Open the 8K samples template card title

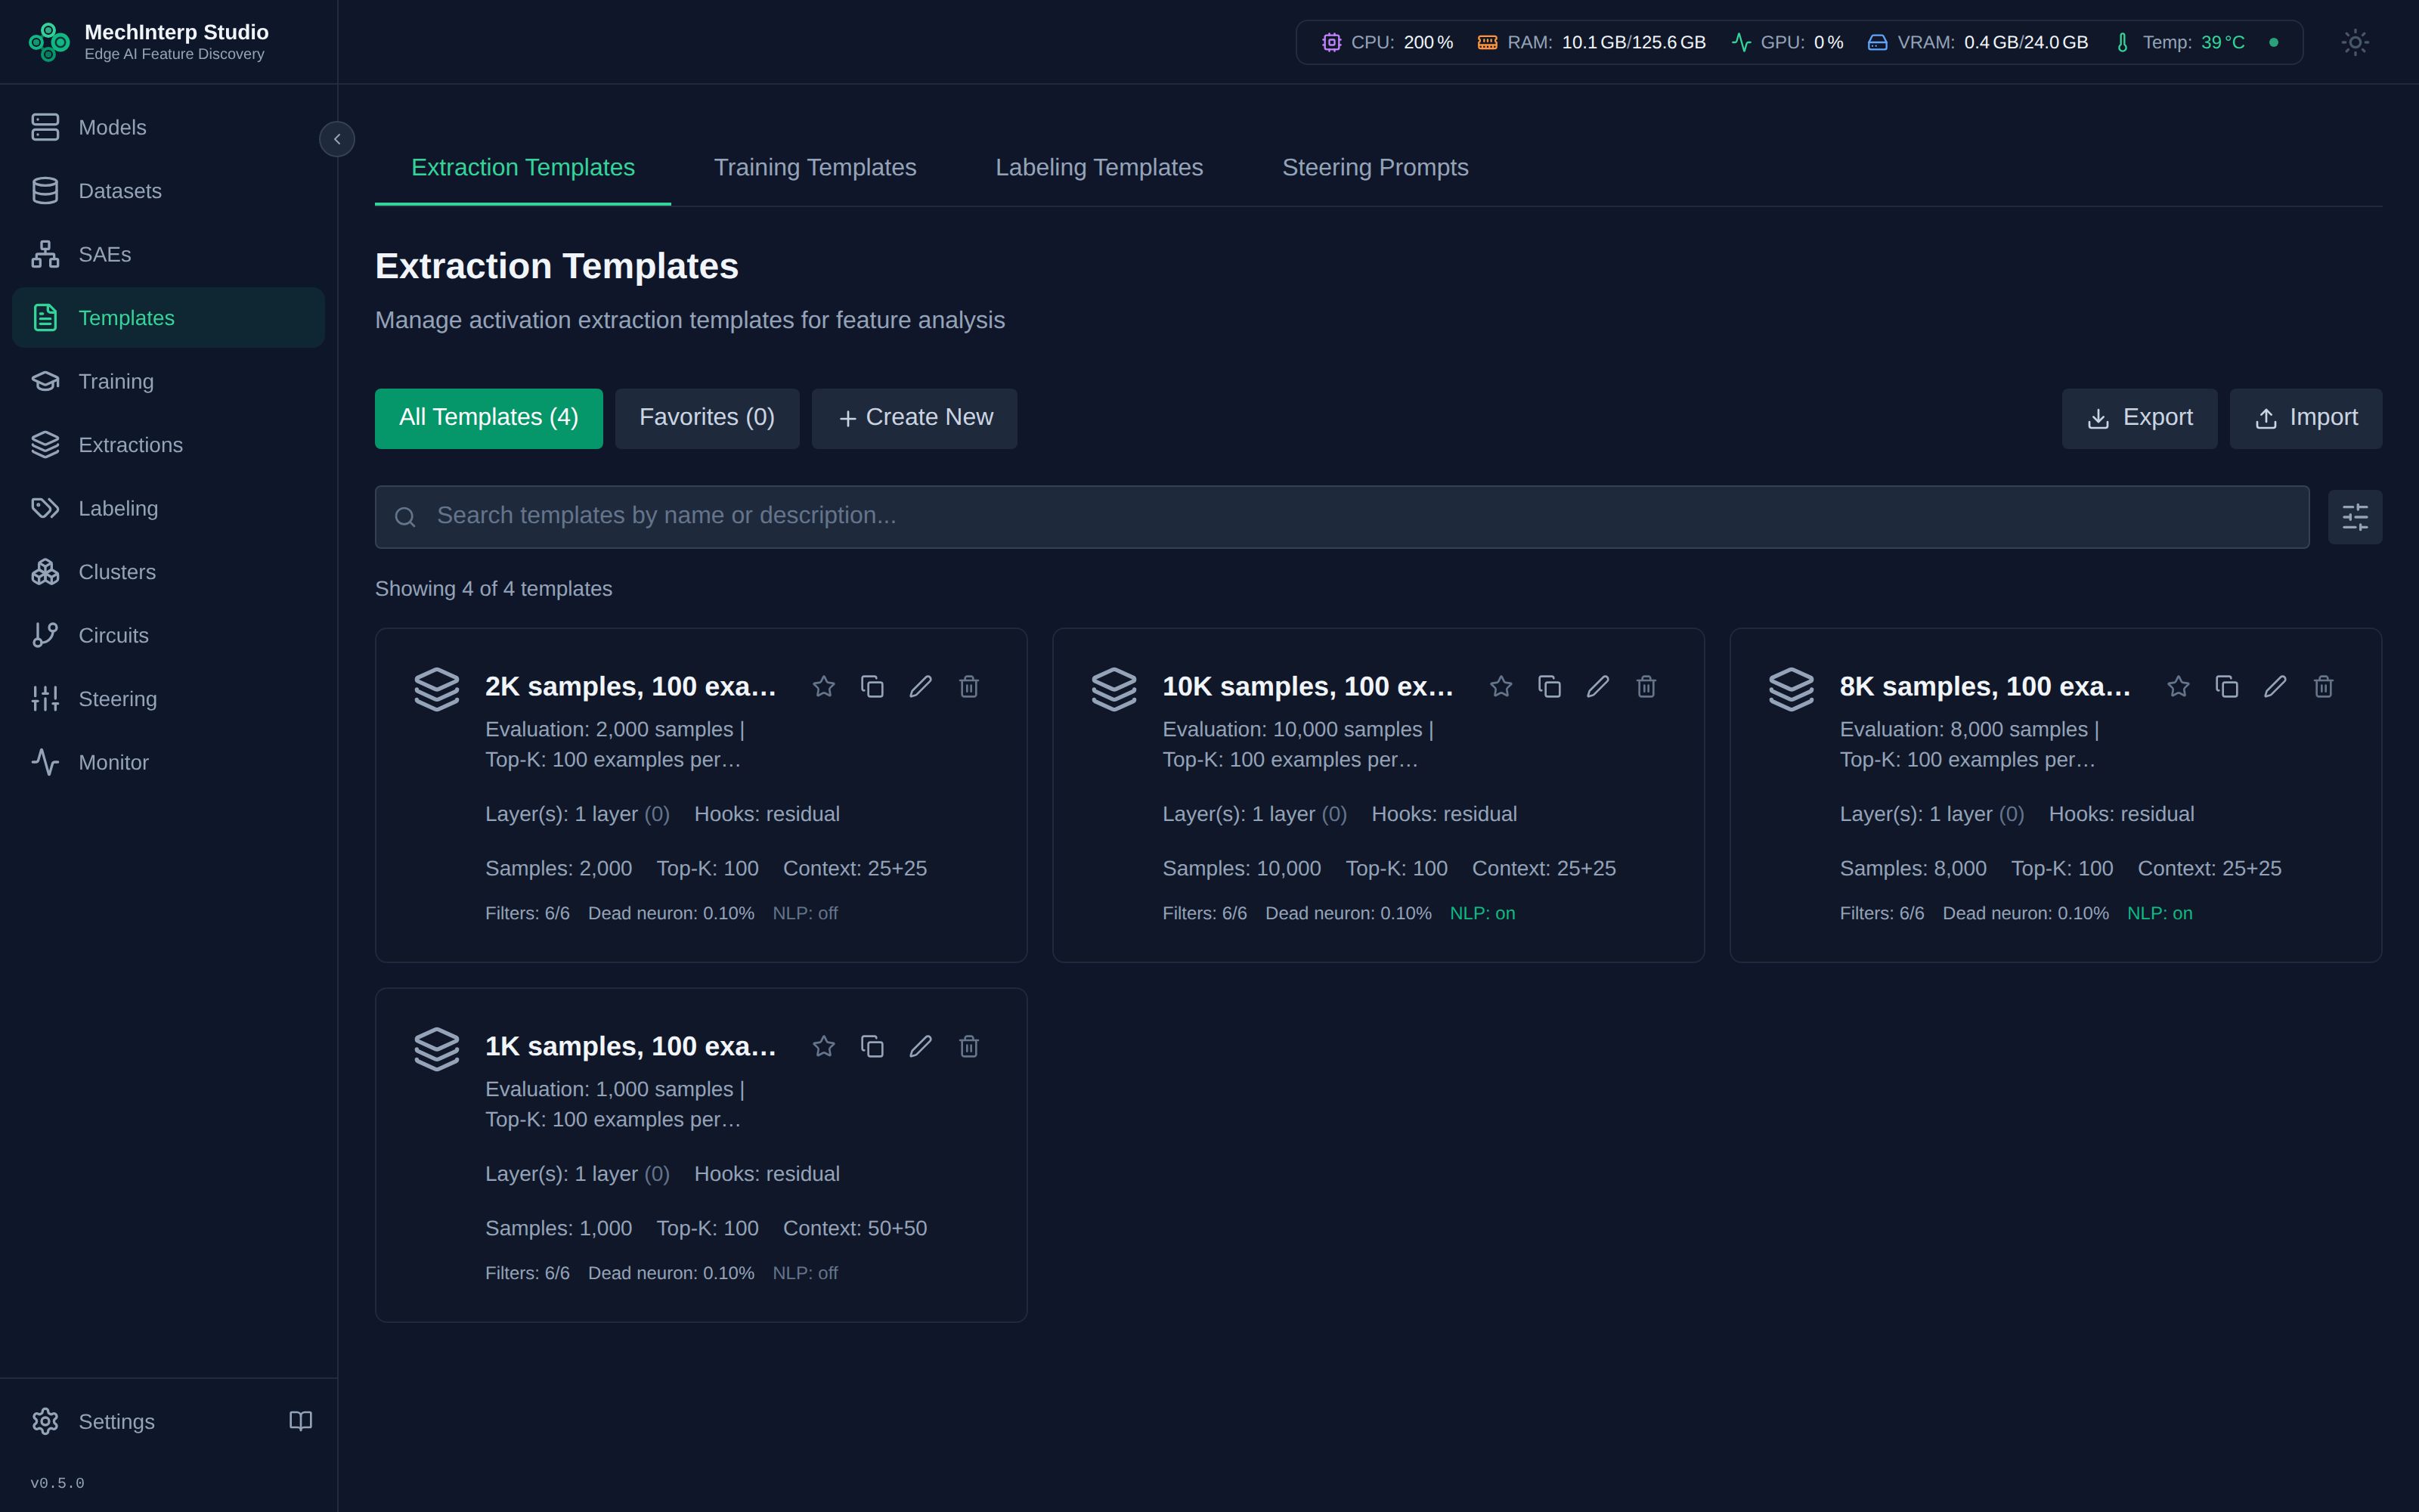1985,686
